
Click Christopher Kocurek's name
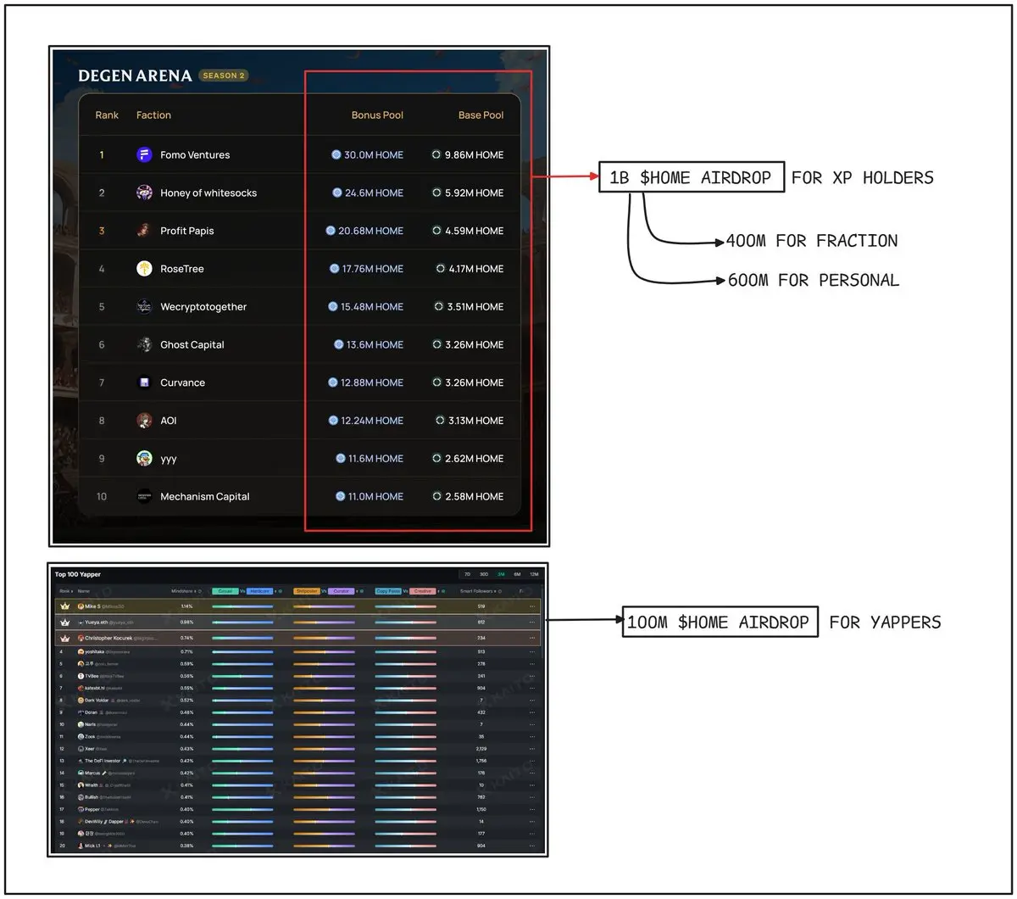(107, 638)
